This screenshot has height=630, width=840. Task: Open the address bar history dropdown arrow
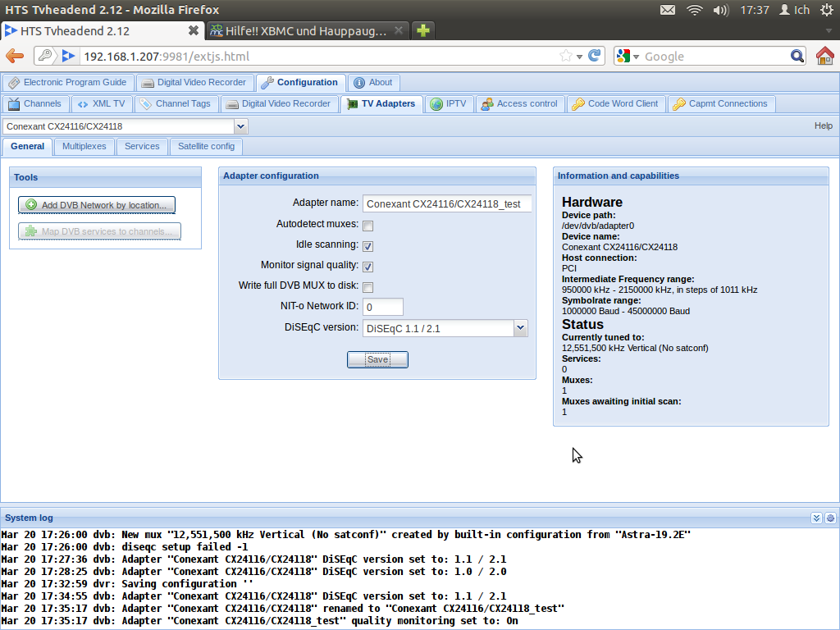pos(580,57)
